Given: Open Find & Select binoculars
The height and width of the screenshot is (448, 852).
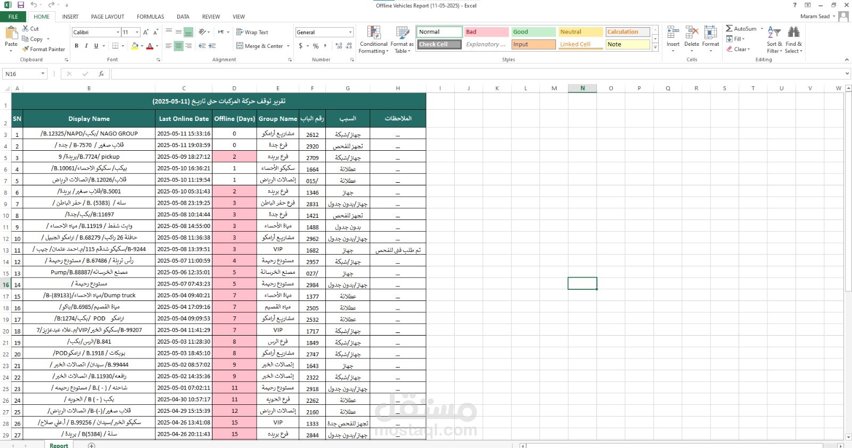Looking at the screenshot, I should point(793,40).
